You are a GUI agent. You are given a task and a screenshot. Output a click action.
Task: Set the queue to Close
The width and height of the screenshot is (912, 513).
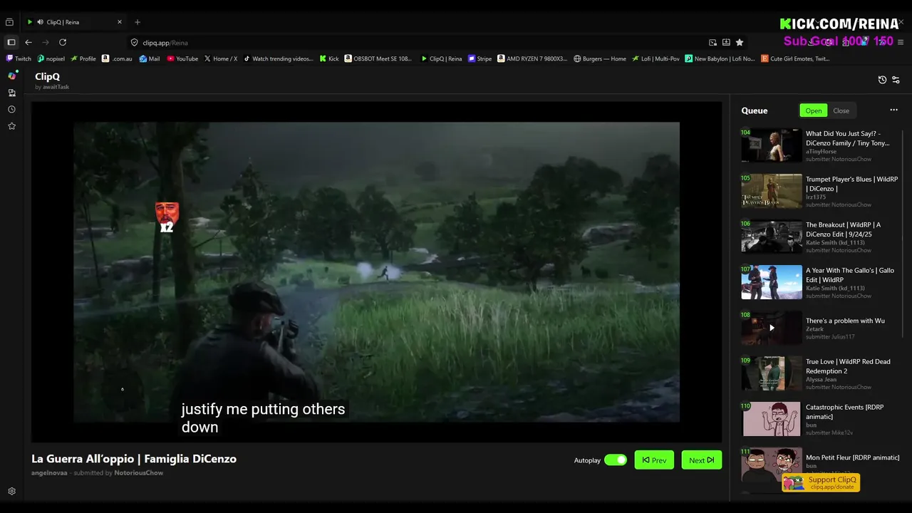coord(841,110)
